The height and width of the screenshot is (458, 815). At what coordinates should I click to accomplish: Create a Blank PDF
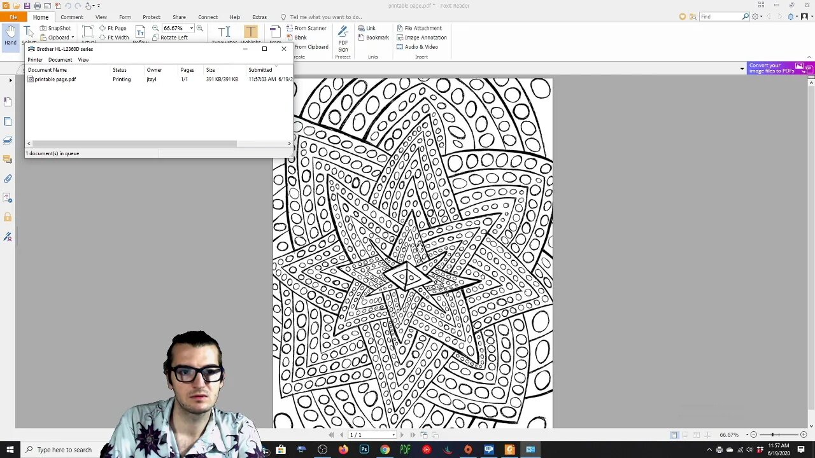(x=297, y=38)
